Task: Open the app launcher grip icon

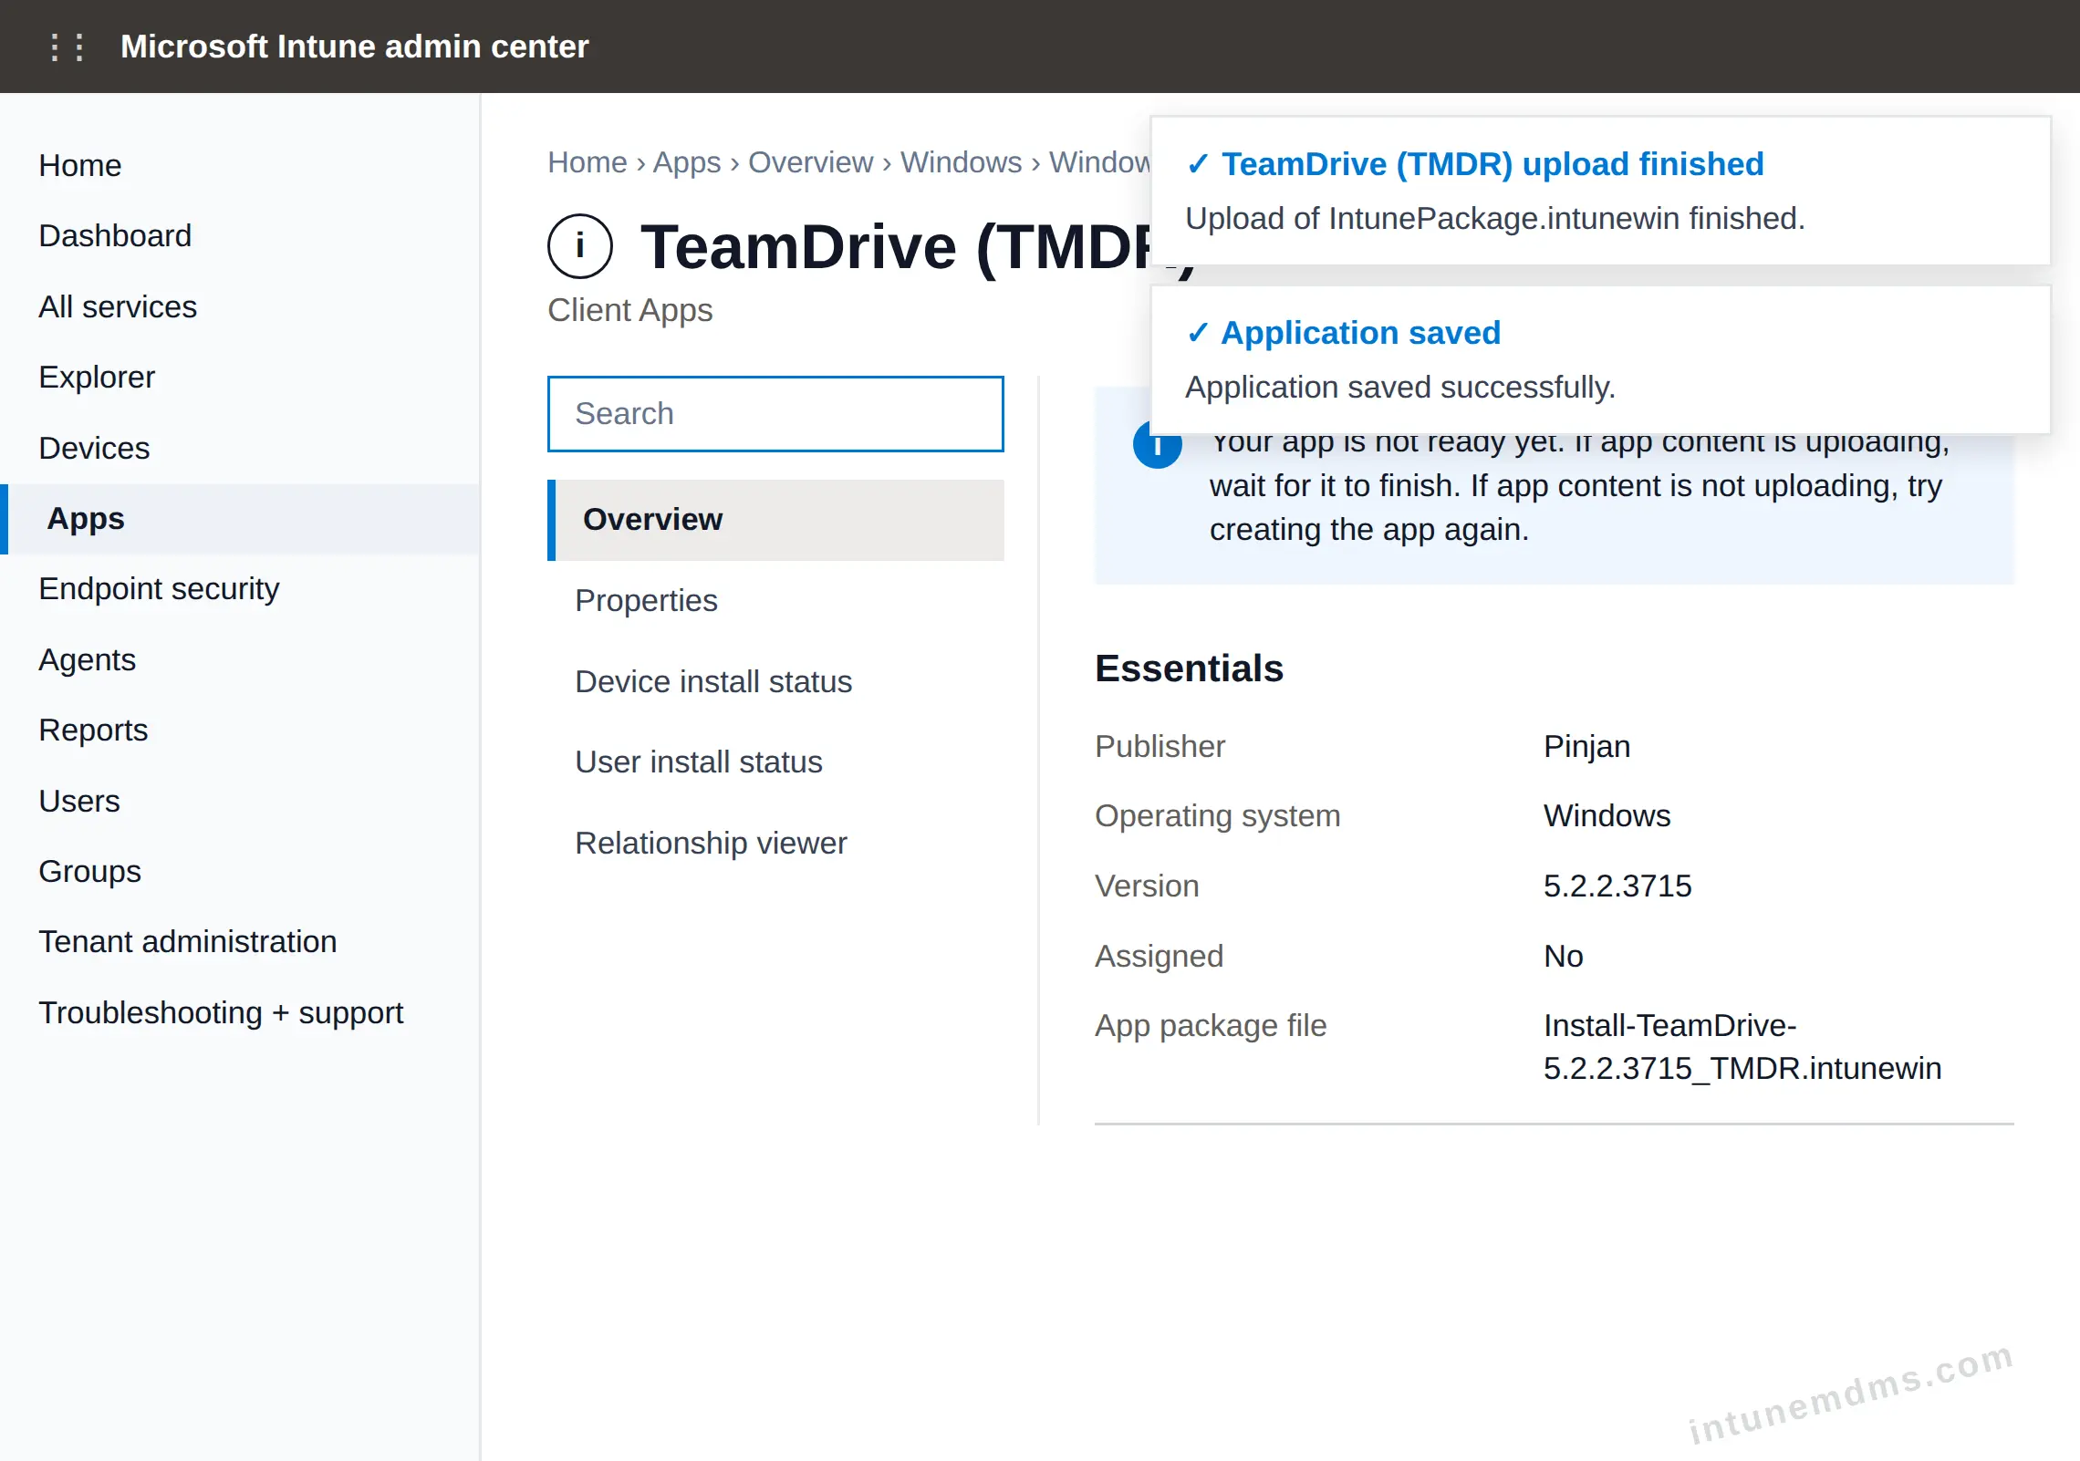Action: (x=67, y=47)
